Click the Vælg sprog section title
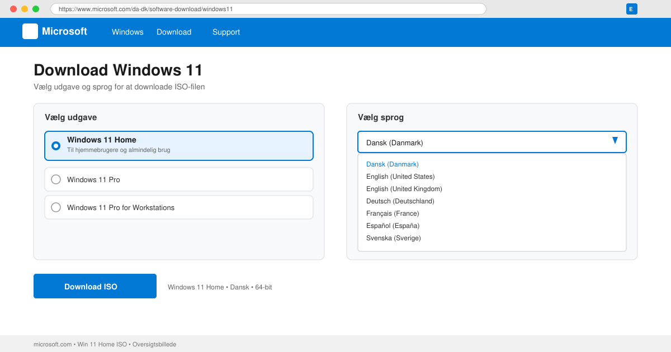 tap(381, 117)
